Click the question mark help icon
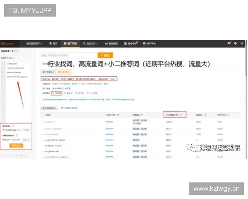 (x=235, y=43)
